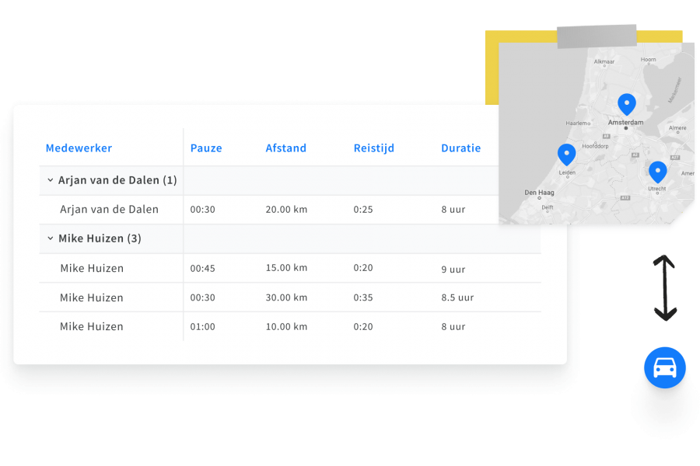Click the Reistijd column header
This screenshot has height=466, width=700.
373,148
